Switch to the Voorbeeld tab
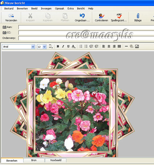 56,160
